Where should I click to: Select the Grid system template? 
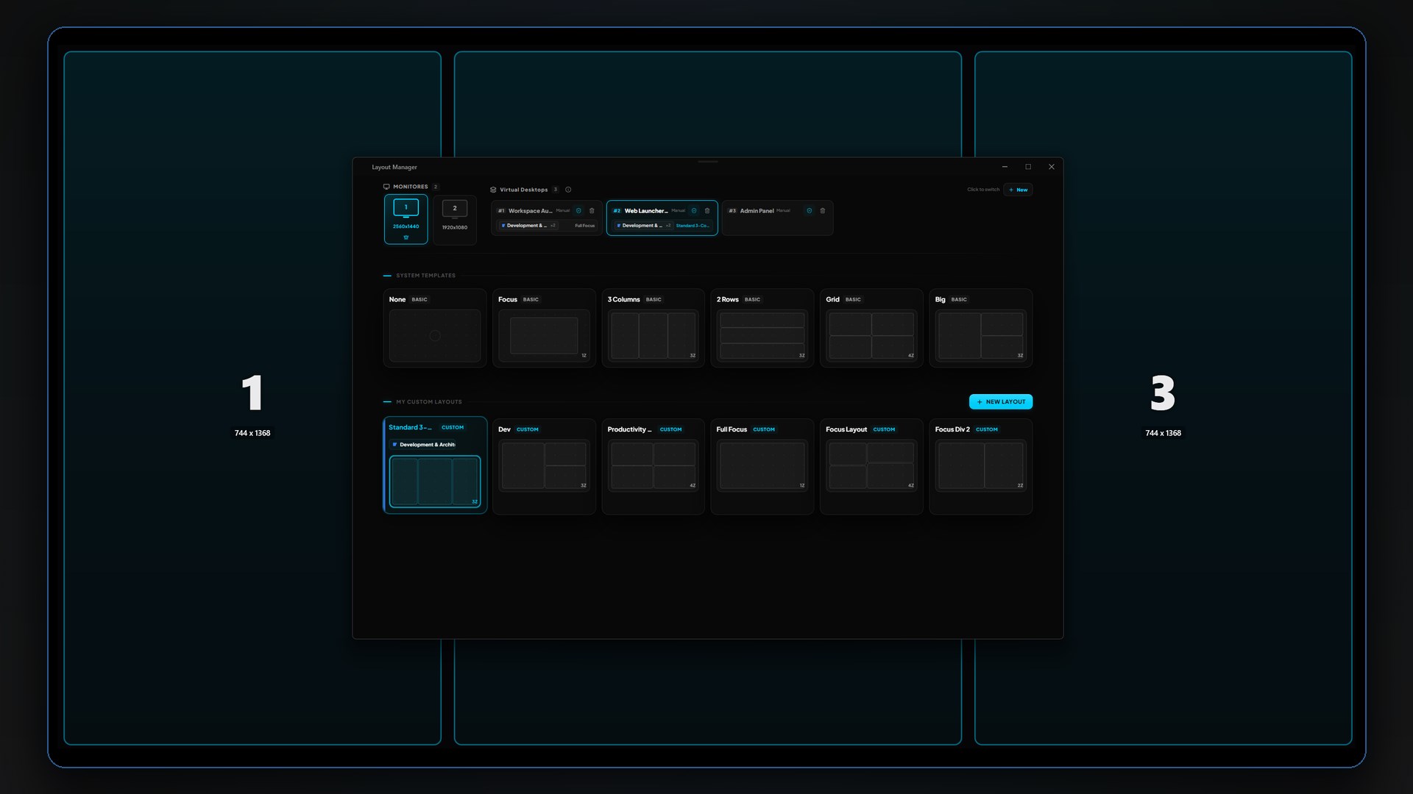point(871,328)
